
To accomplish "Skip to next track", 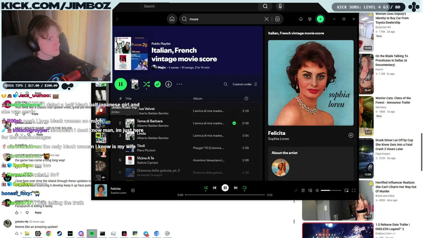I will coord(236,188).
